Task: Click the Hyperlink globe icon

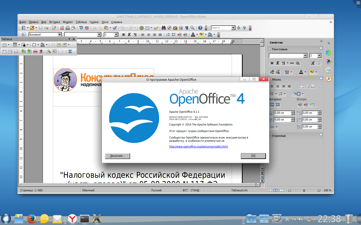Action: click(x=142, y=28)
